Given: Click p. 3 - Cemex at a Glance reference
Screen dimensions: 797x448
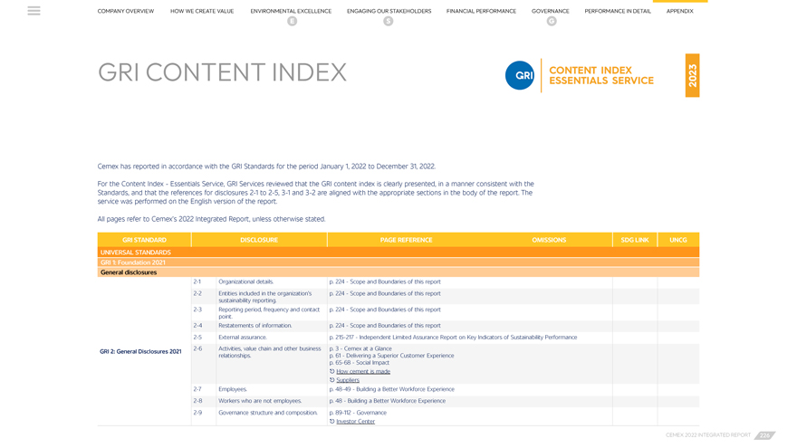Looking at the screenshot, I should [360, 348].
